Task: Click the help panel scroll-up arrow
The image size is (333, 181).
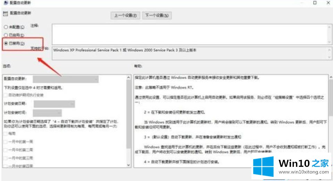Action: [331, 77]
